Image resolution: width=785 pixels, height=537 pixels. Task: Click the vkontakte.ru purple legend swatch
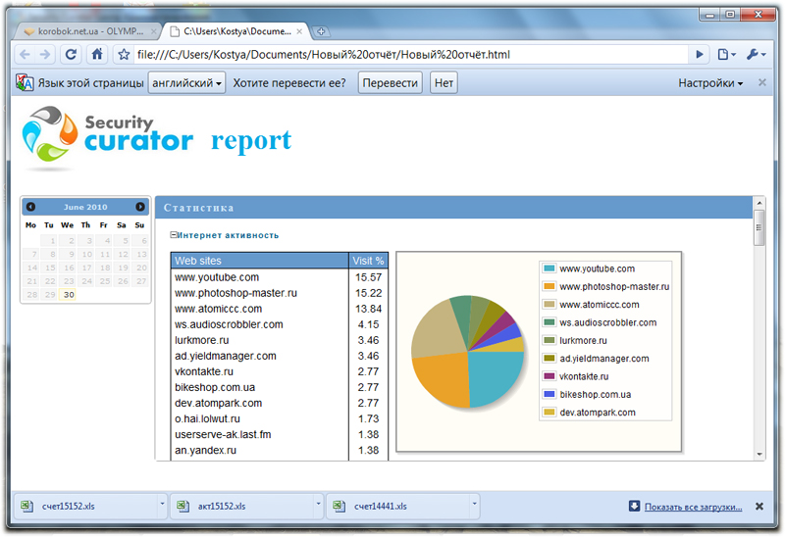[x=549, y=376]
